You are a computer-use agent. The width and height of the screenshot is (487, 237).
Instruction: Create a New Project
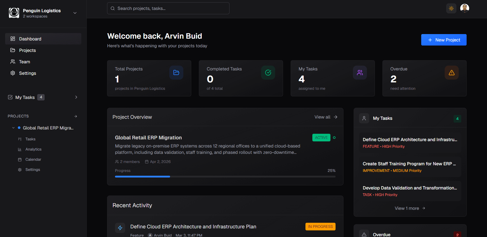click(x=444, y=40)
